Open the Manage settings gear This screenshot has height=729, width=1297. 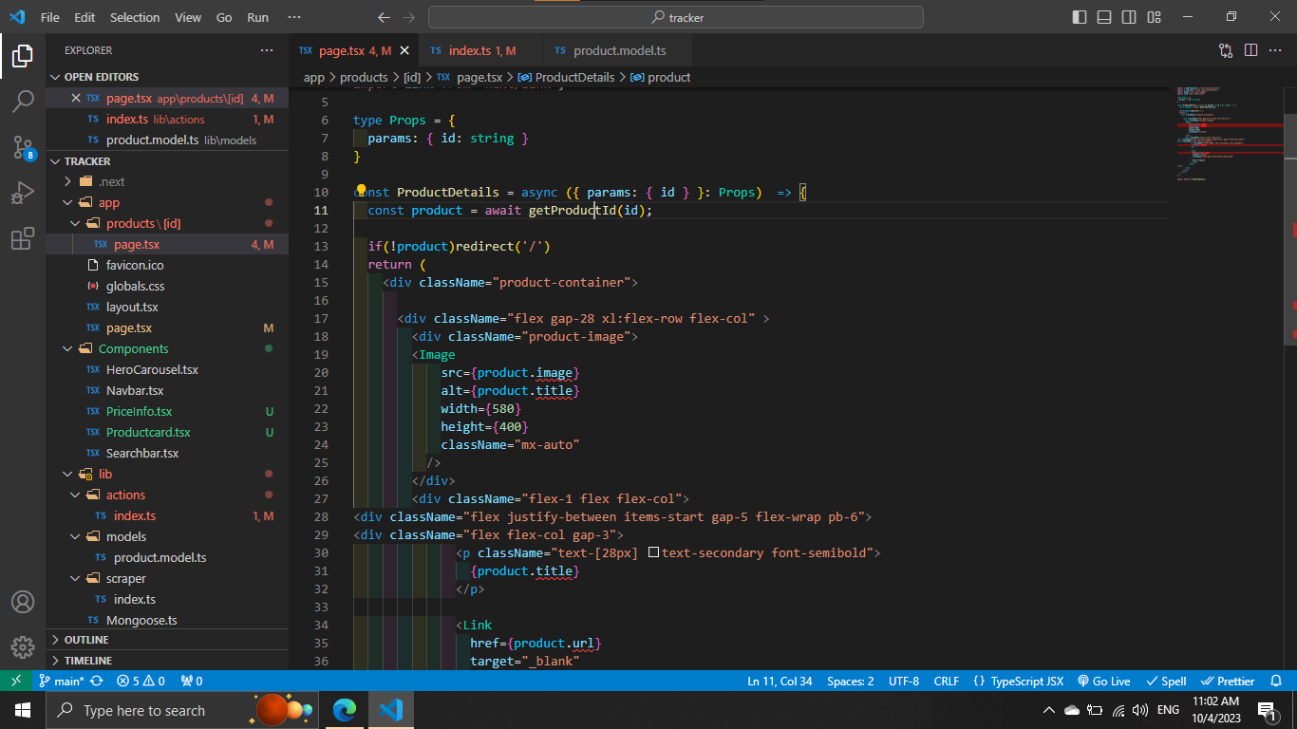[23, 647]
